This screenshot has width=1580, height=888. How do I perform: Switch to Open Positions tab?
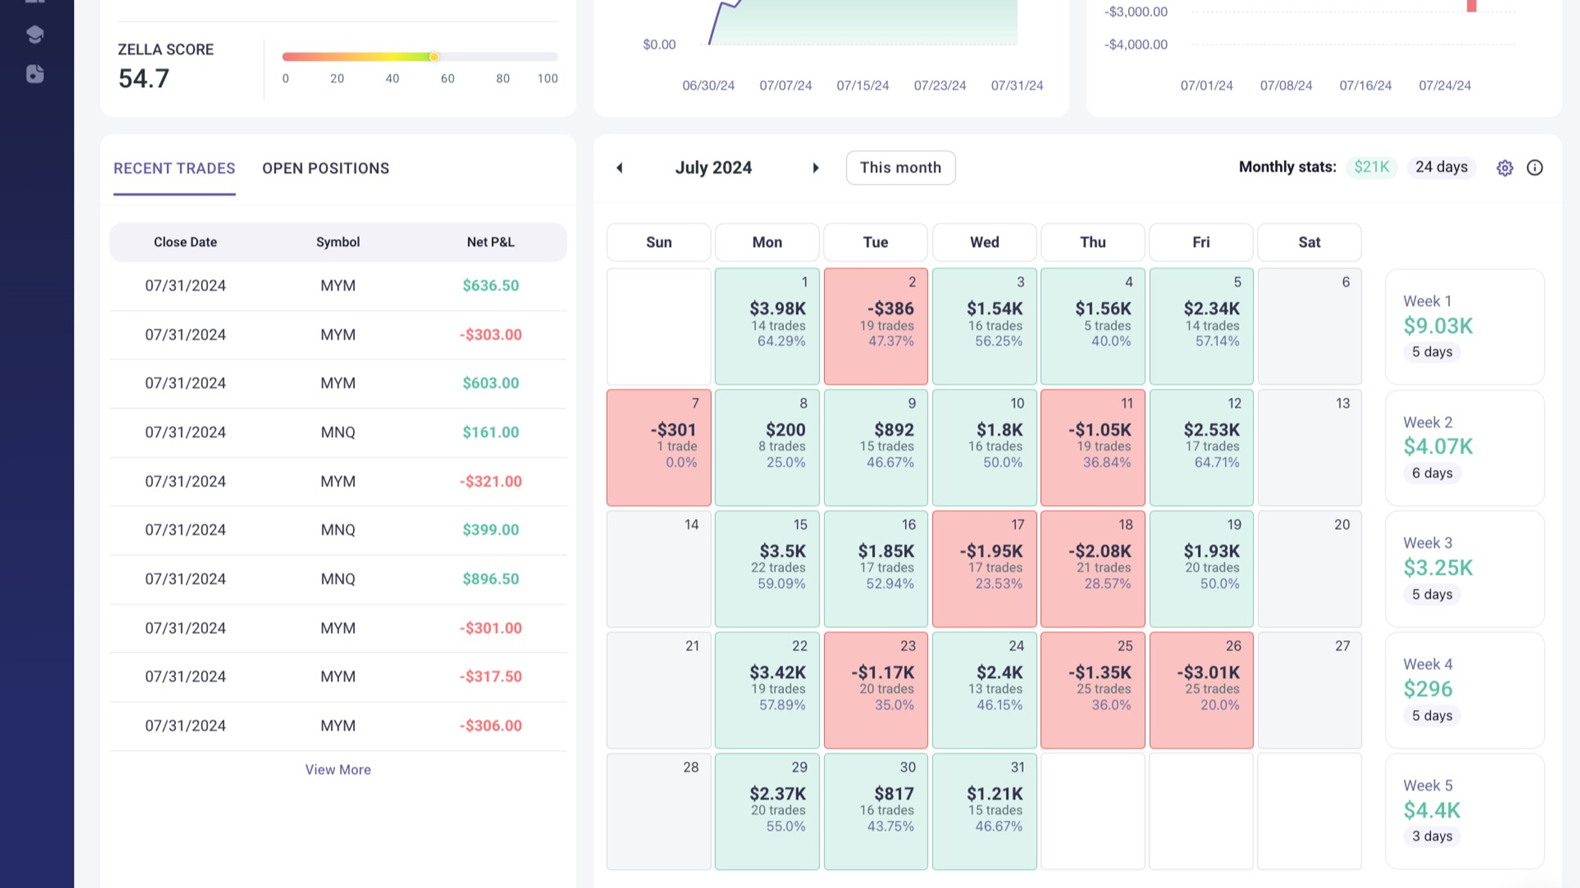pos(325,168)
